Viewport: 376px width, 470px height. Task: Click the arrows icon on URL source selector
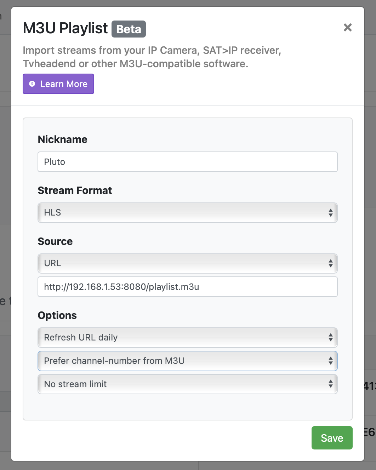(330, 263)
